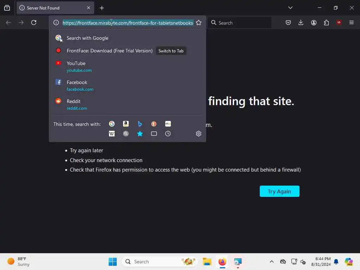360x270 pixels.
Task: Search history with clock icon
Action: 168,134
